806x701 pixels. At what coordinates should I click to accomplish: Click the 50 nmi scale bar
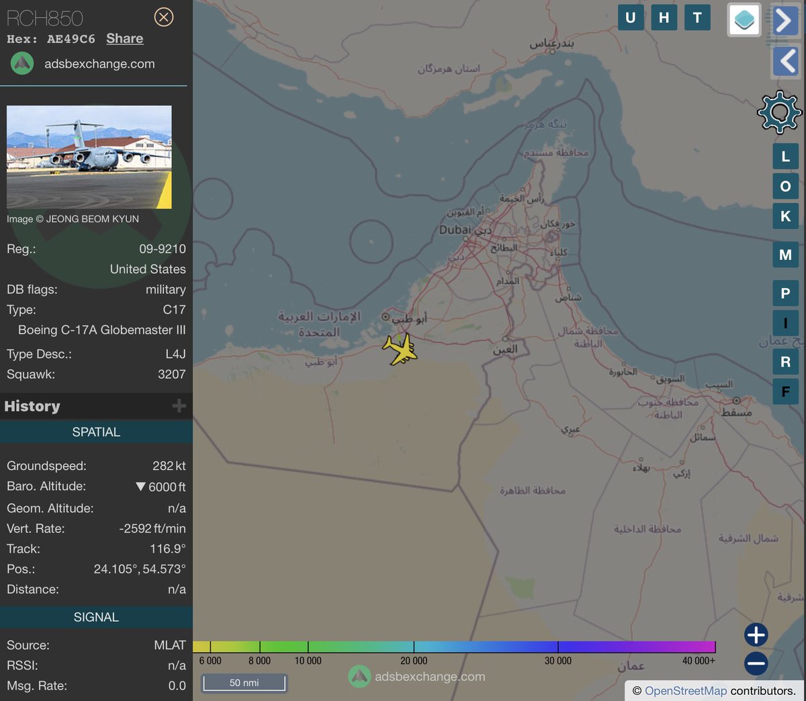coord(244,683)
